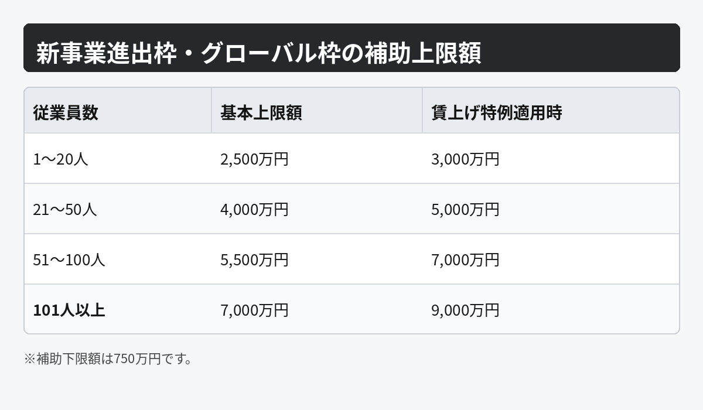This screenshot has width=703, height=410.
Task: Click the 21〜50人 row label
Action: coord(65,210)
